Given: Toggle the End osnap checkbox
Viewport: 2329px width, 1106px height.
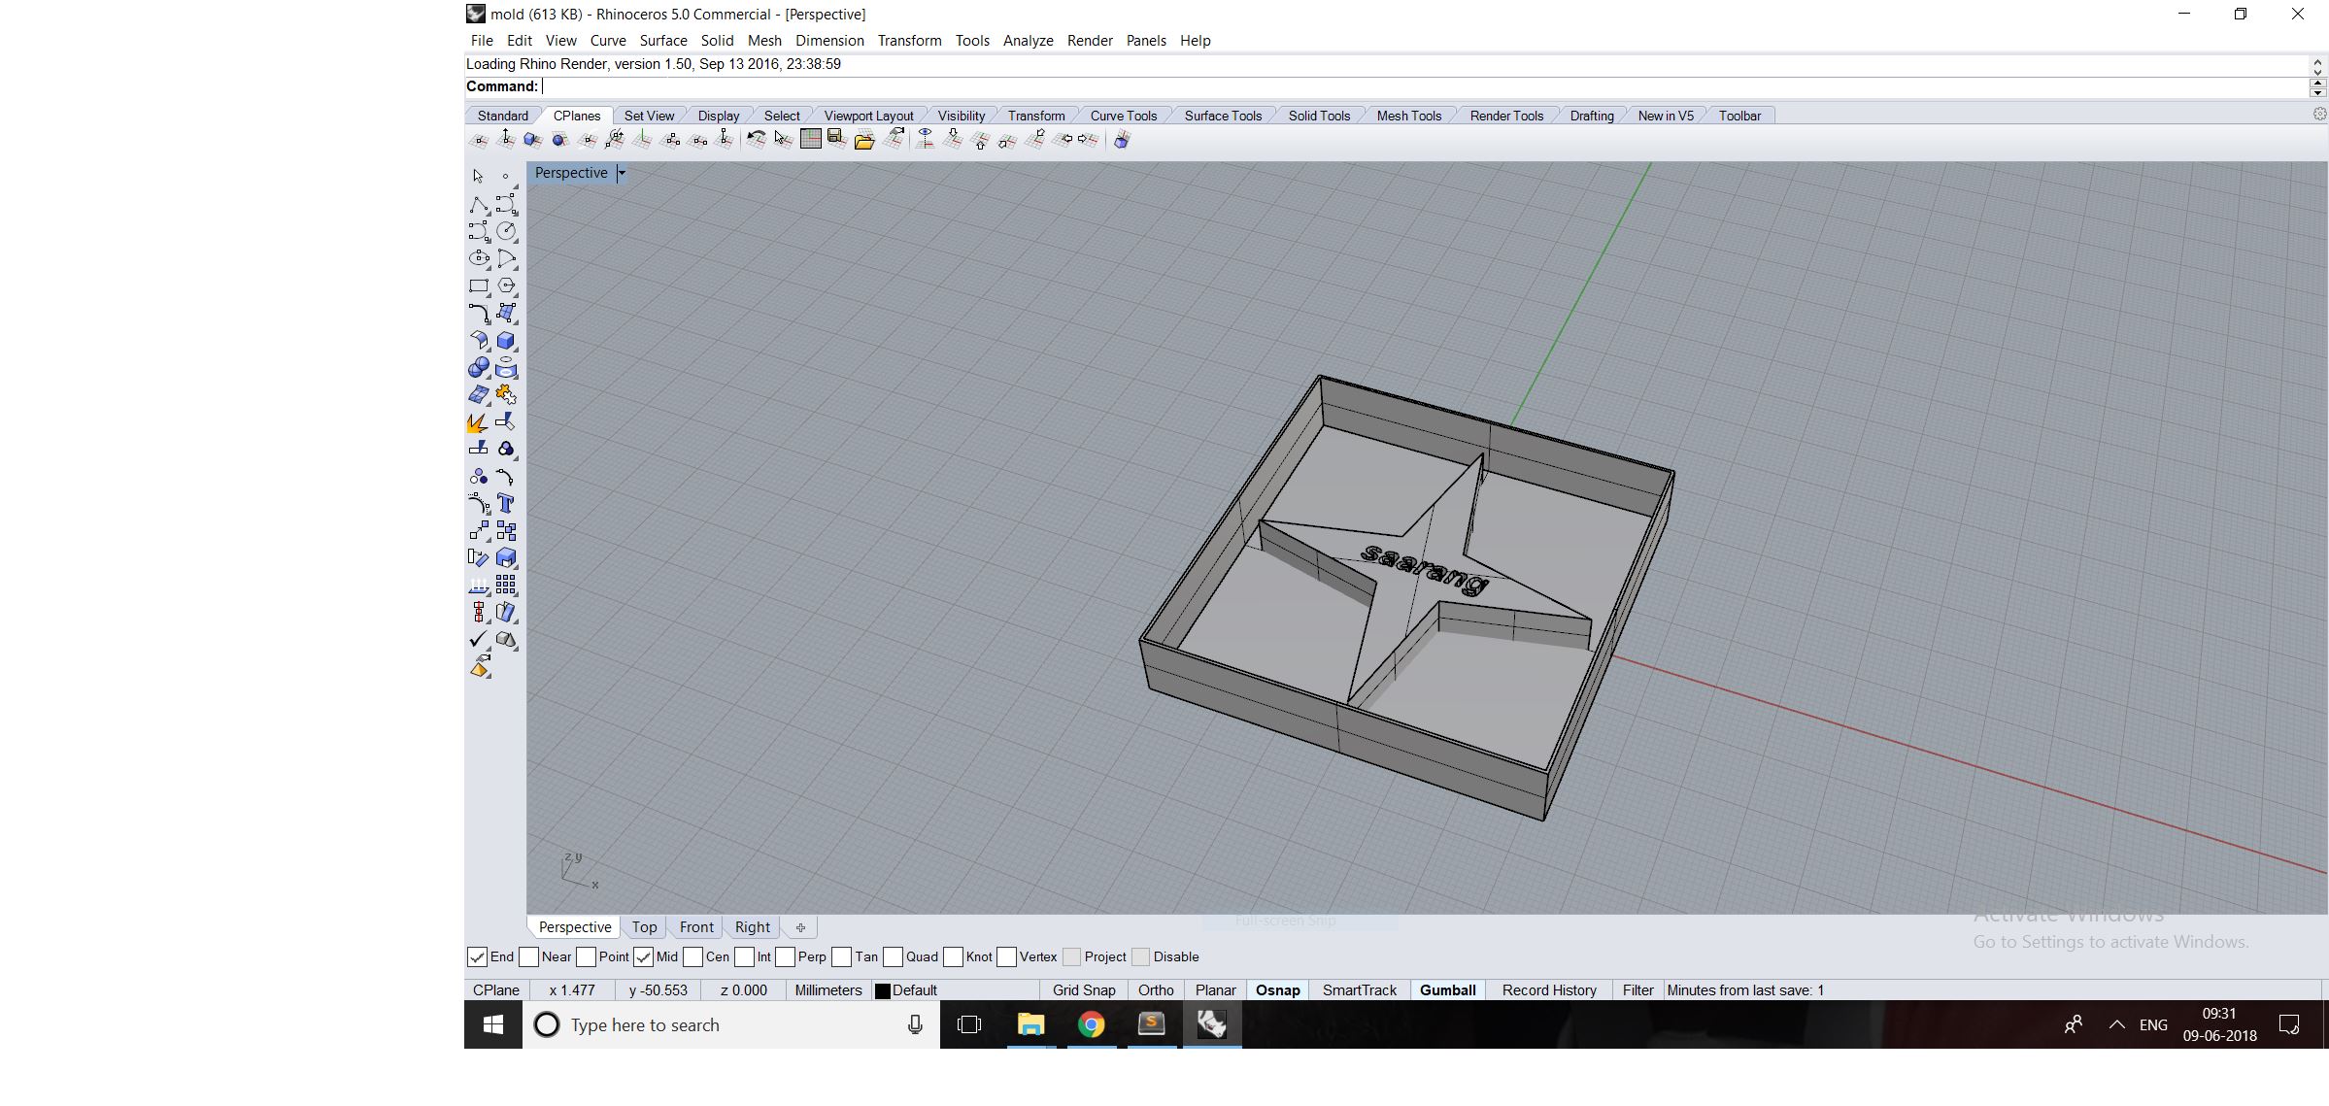Looking at the screenshot, I should pyautogui.click(x=477, y=956).
